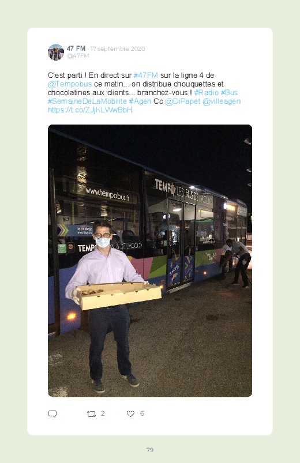
Task: Click the retweet arrows icon
Action: click(x=91, y=414)
